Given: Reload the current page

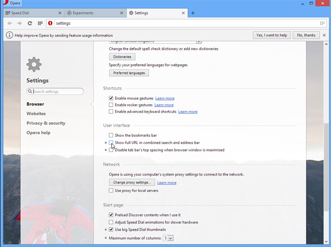Looking at the screenshot, I should [30, 23].
